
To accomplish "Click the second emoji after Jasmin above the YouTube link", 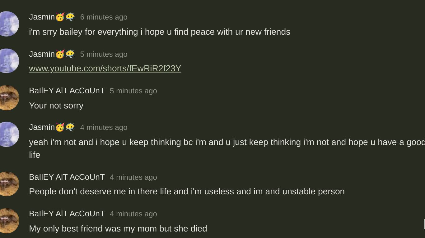I will (70, 54).
